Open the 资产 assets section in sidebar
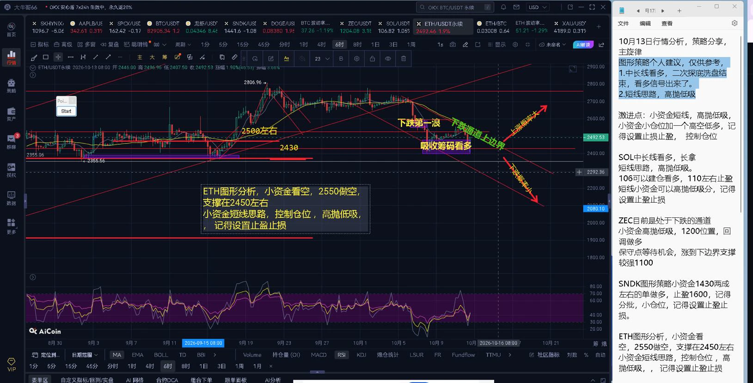This screenshot has height=383, width=753. (x=11, y=114)
